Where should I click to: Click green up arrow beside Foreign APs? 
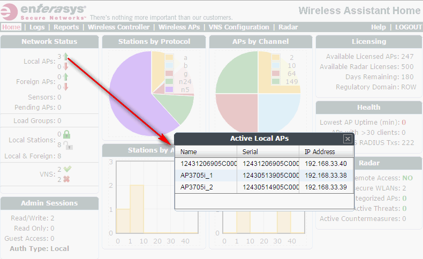[65, 77]
